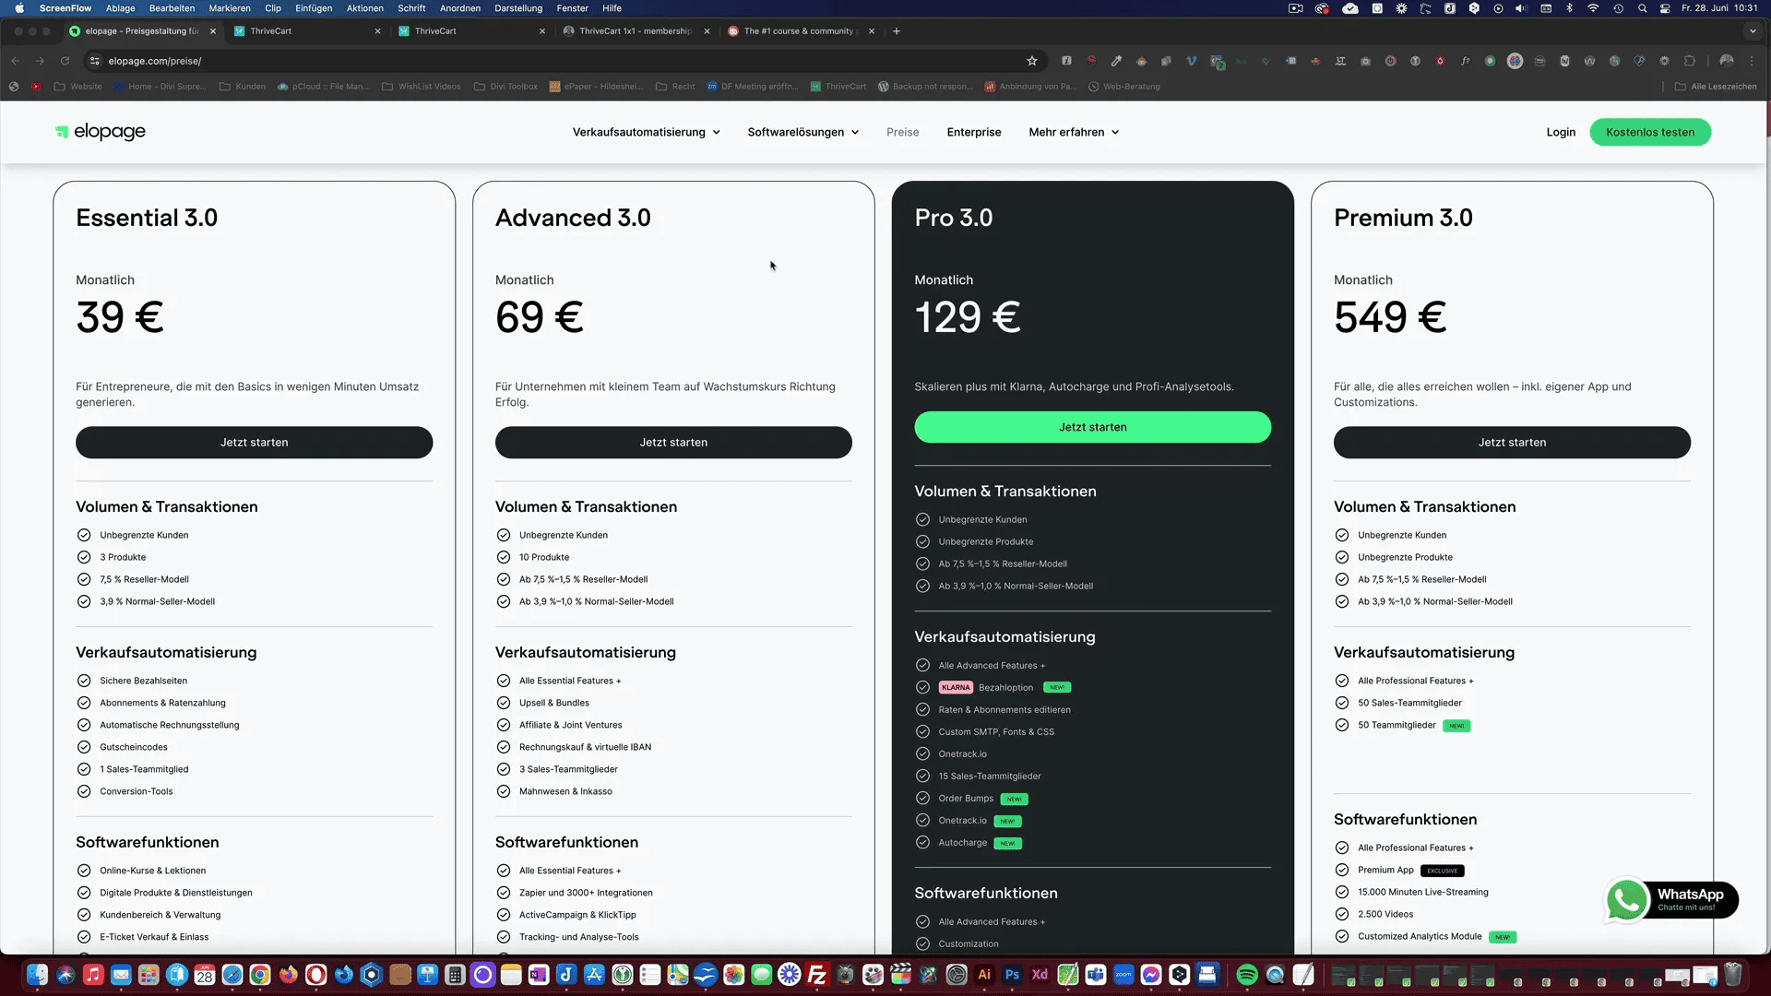Click green Jetzt starten for Pro 3.0

click(x=1092, y=427)
